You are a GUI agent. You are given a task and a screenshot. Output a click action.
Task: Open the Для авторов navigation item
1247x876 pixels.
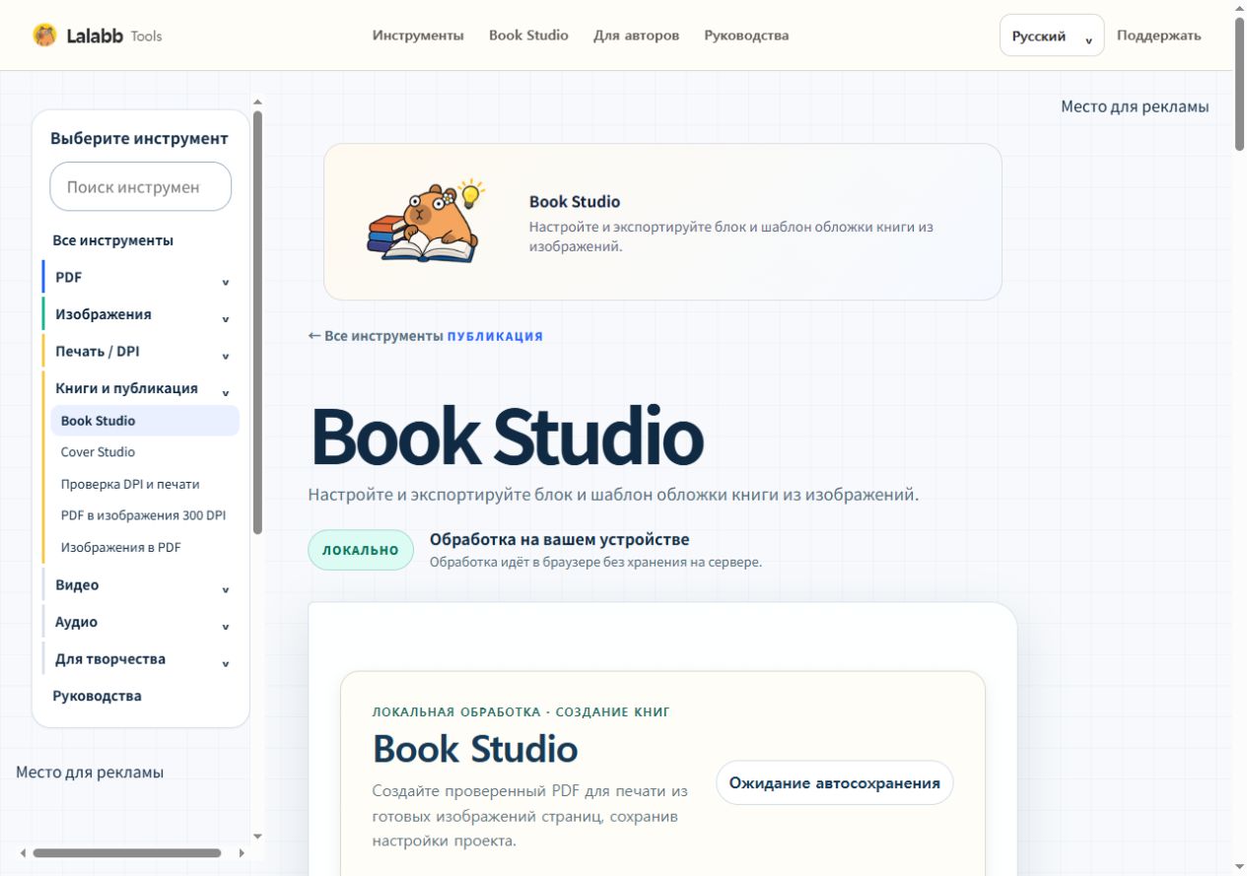[x=636, y=35]
